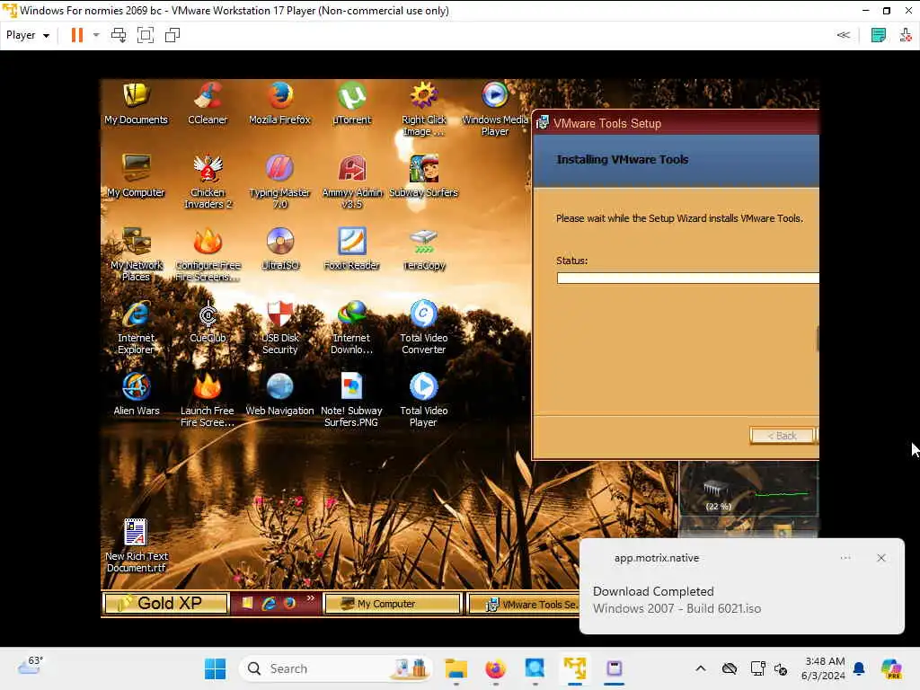Click the notification bell icon
Screen dimensions: 920x690
(x=859, y=668)
